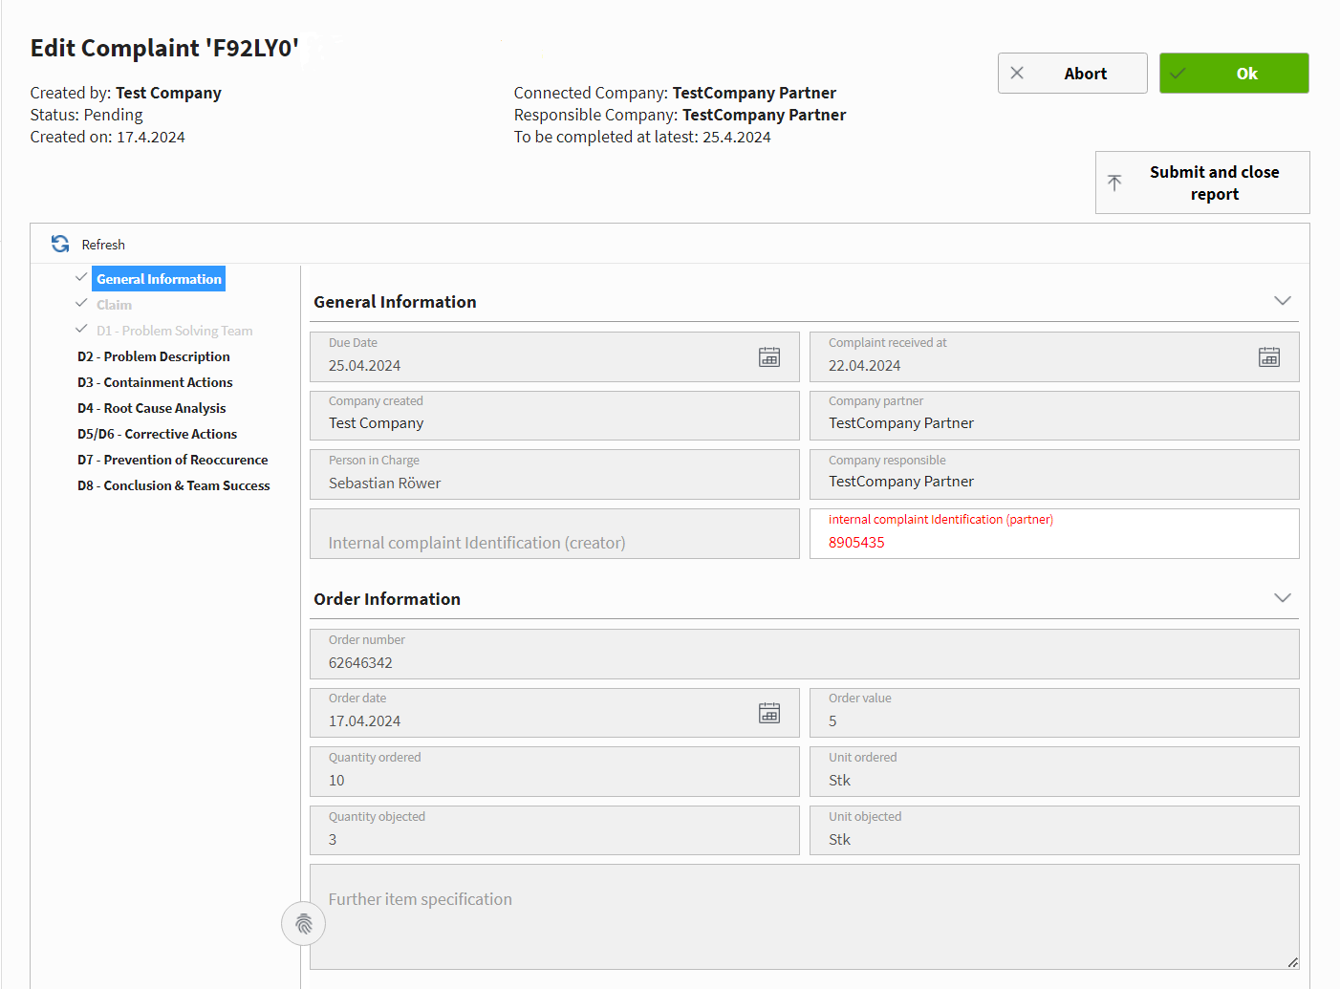This screenshot has width=1340, height=989.
Task: Click the Order number field
Action: [x=805, y=654]
